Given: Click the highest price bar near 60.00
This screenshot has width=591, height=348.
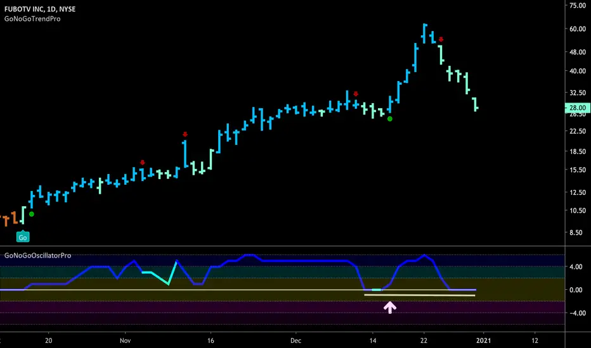Looking at the screenshot, I should [x=424, y=34].
